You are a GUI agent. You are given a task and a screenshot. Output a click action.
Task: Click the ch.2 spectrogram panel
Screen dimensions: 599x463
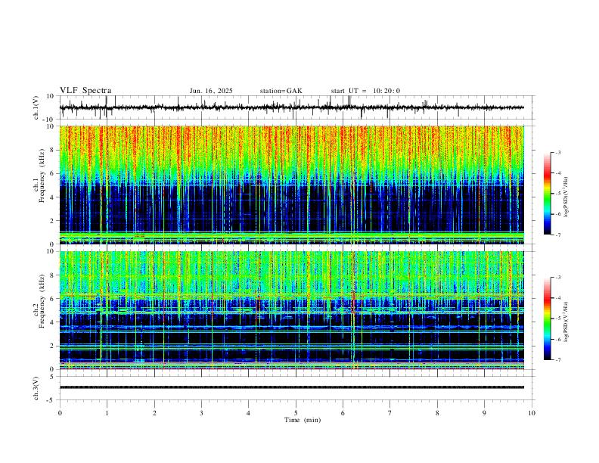click(291, 310)
